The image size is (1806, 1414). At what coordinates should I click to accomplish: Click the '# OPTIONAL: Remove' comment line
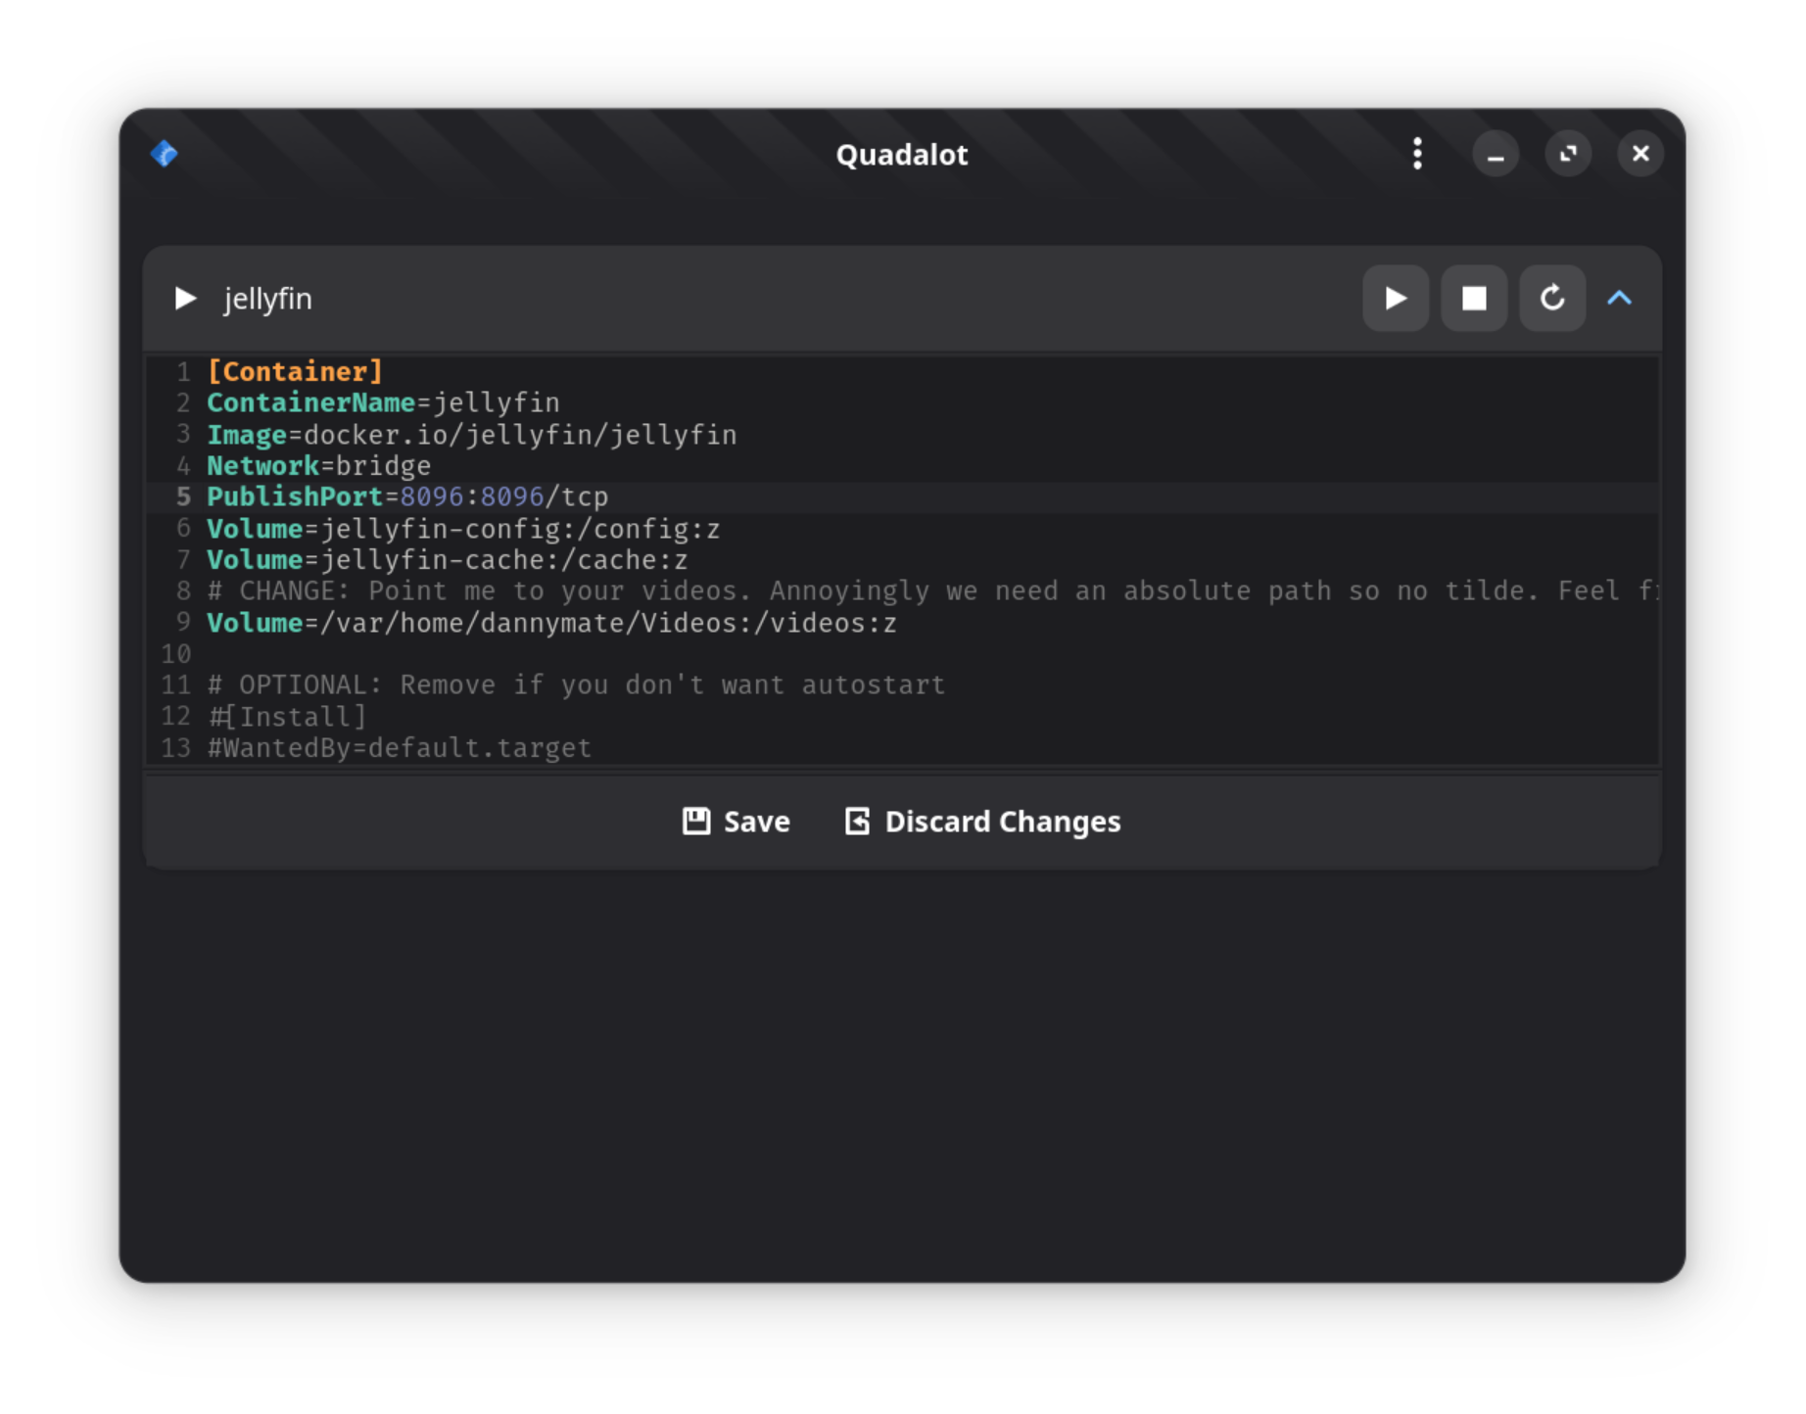(576, 685)
